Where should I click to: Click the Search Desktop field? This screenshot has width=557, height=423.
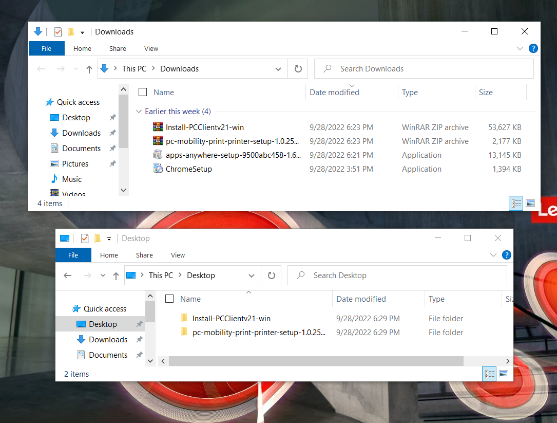coord(397,275)
